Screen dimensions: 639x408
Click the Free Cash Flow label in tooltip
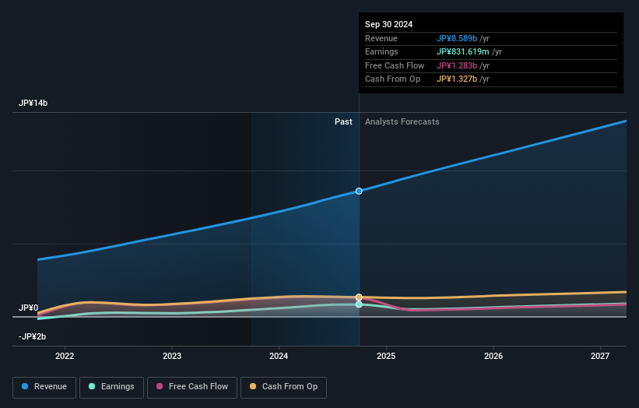pos(395,65)
